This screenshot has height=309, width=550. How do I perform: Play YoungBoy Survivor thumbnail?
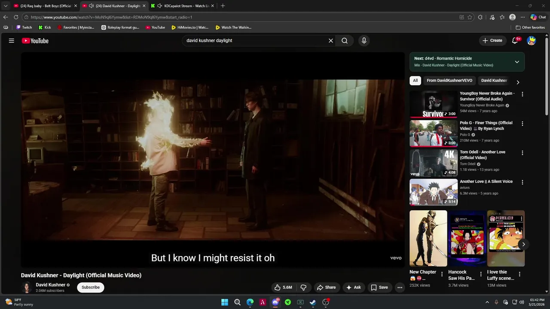click(434, 104)
